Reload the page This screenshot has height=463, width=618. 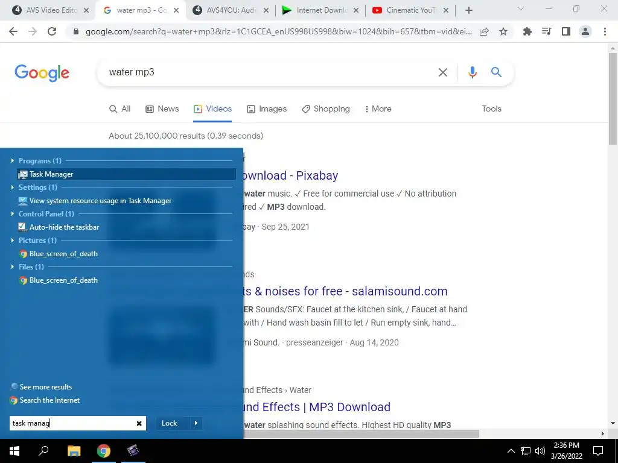click(x=52, y=31)
